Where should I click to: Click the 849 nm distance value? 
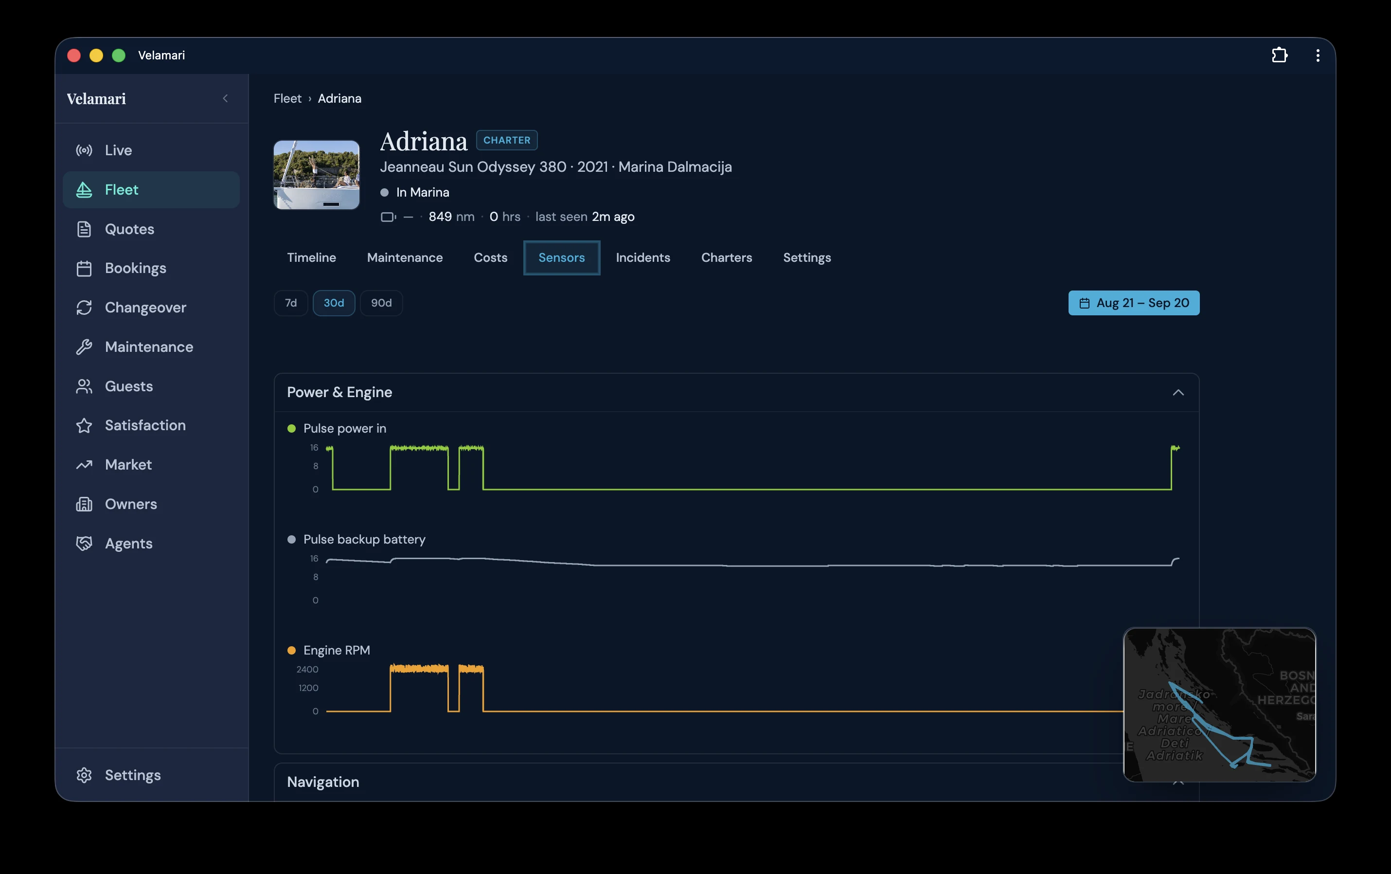point(452,217)
